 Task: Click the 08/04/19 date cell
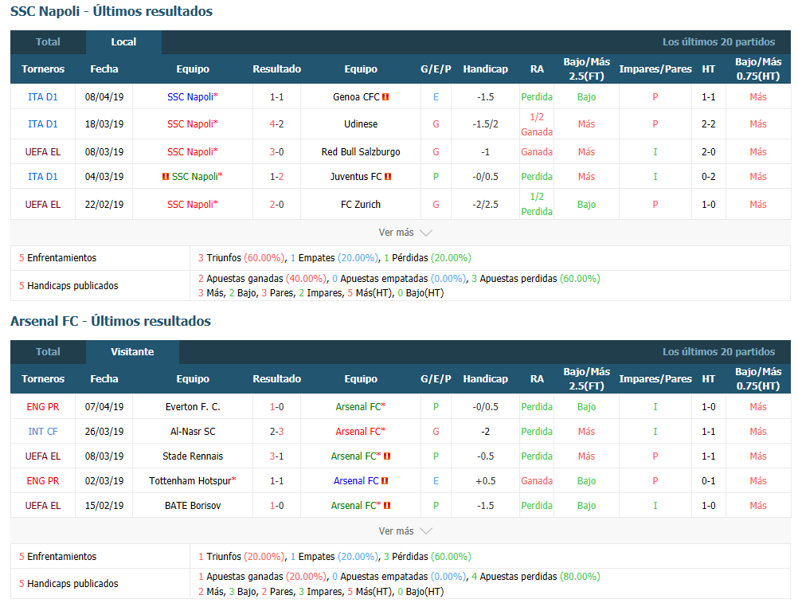pos(104,97)
